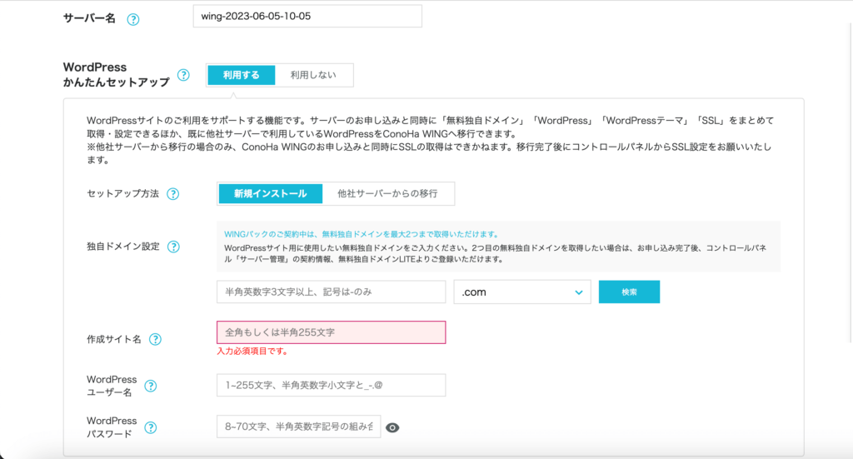Search for the domain with the 検索 button
Screen dimensions: 853x459
coord(630,292)
